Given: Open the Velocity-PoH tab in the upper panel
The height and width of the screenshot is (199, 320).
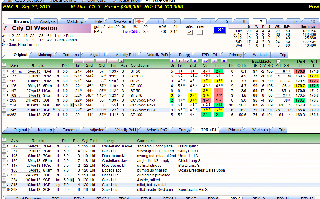Looking at the screenshot, I should pos(126,55).
